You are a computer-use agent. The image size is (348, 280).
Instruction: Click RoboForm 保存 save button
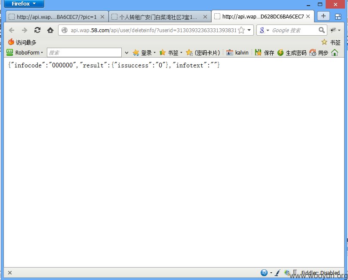point(264,52)
